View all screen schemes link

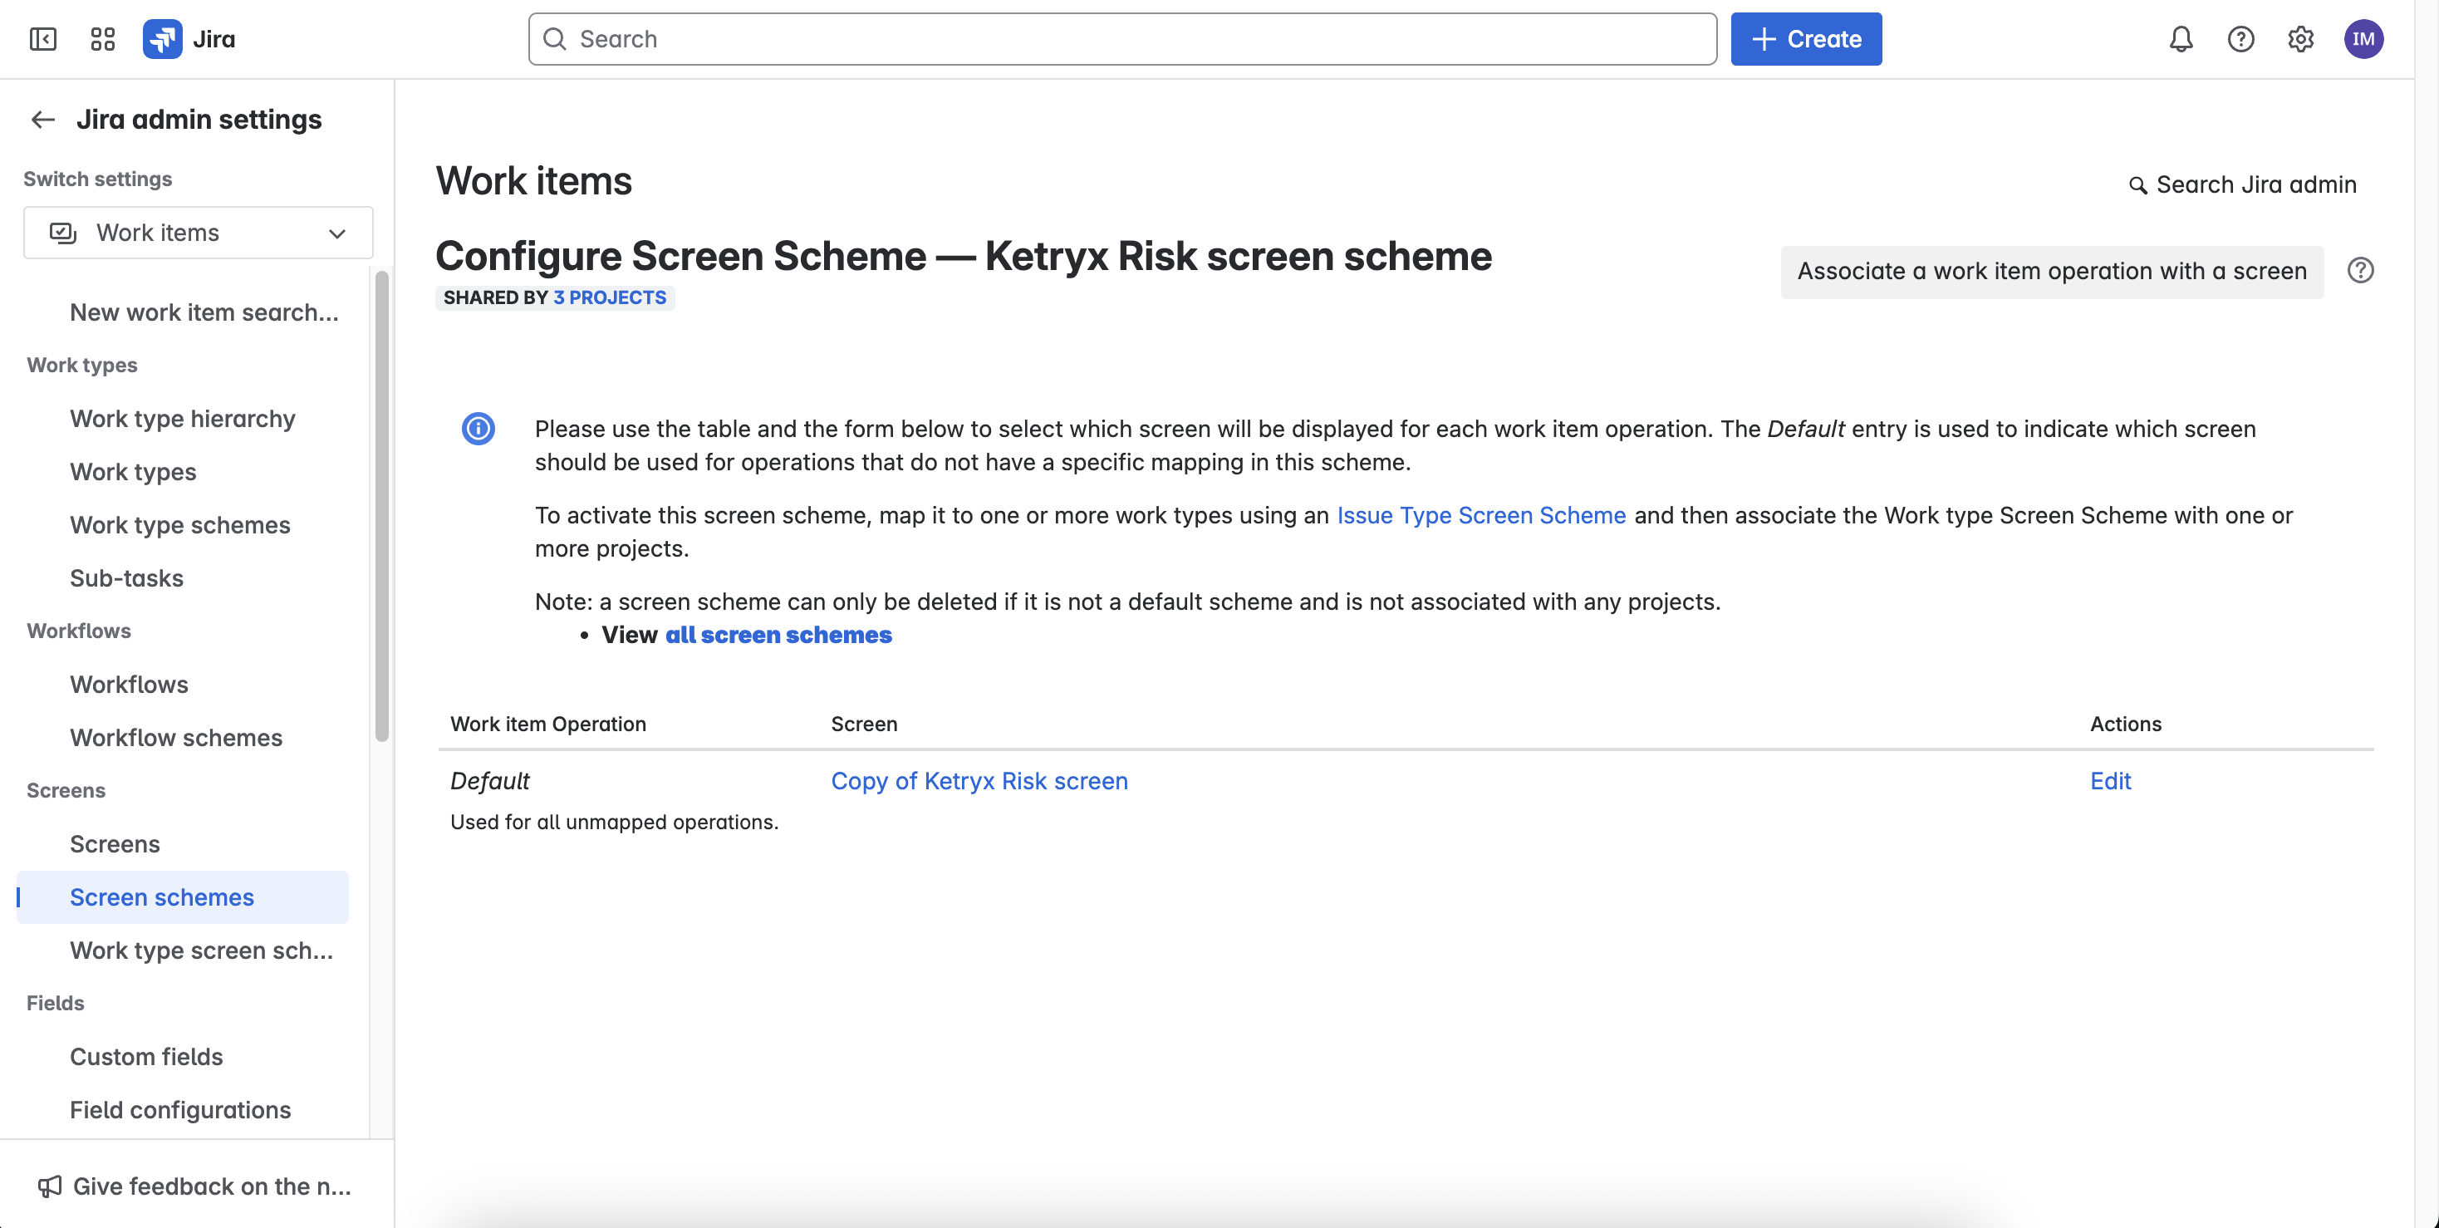pyautogui.click(x=778, y=635)
